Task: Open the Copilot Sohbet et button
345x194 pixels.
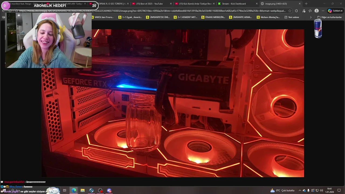Action: (x=335, y=11)
